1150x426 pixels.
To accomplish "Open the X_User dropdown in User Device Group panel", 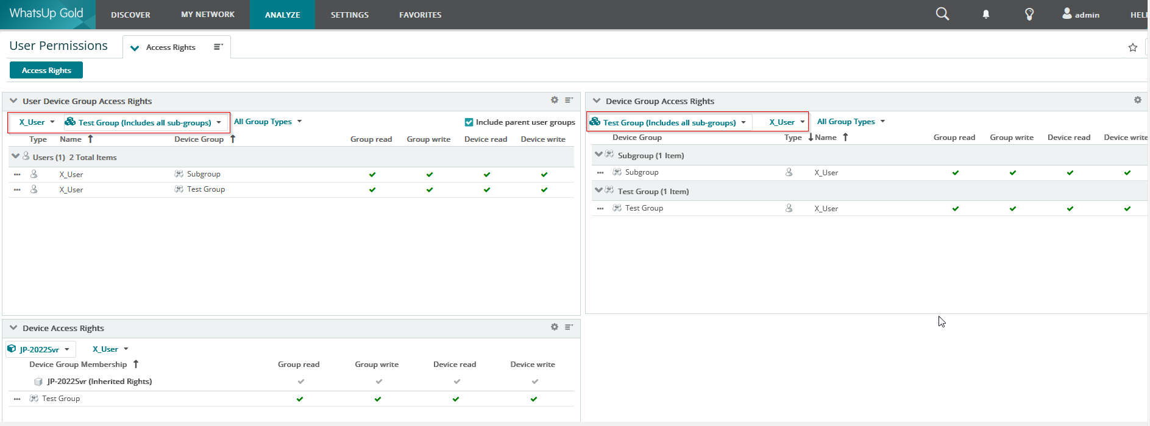I will [x=37, y=122].
